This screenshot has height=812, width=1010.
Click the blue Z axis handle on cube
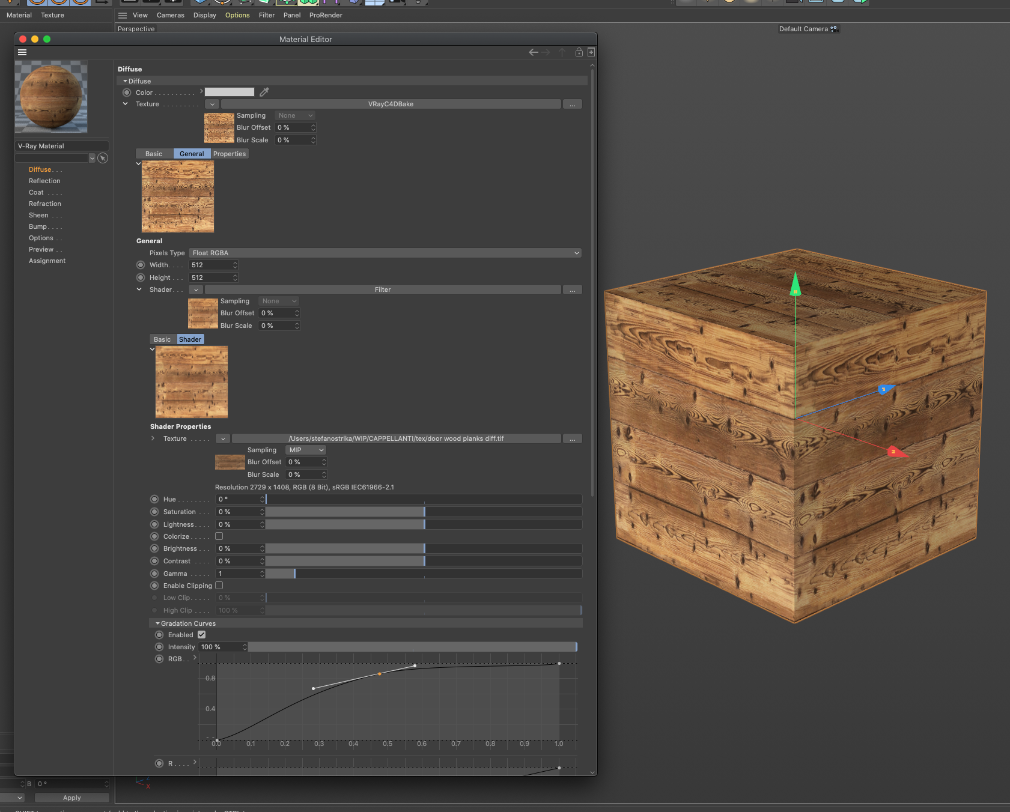[x=886, y=389]
